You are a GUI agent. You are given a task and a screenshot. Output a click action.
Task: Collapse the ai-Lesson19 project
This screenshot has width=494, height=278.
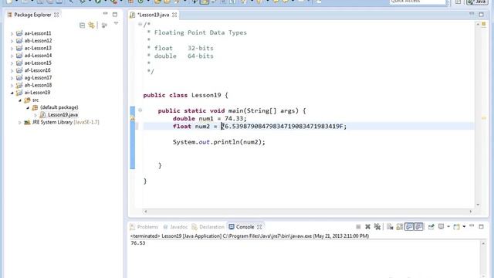[12, 93]
